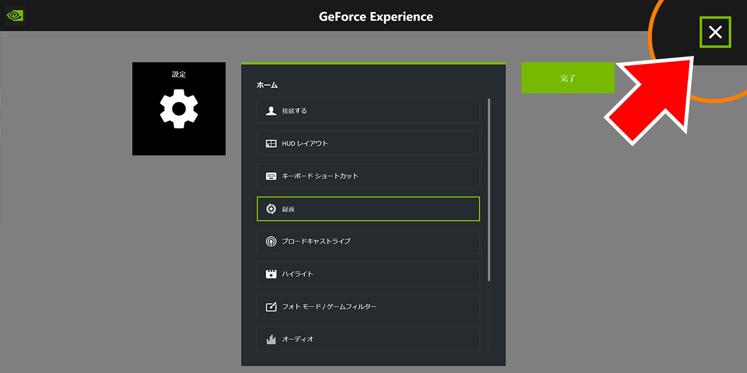The width and height of the screenshot is (747, 373).
Task: Open フォト モード / ゲームフィルター settings
Action: tap(368, 307)
